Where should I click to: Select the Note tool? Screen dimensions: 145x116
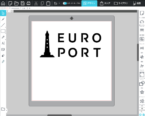3,50
